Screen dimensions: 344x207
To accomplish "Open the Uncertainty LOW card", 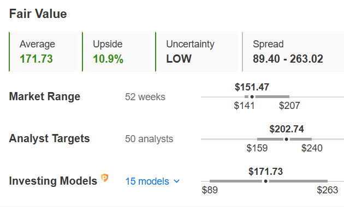I will 197,52.
